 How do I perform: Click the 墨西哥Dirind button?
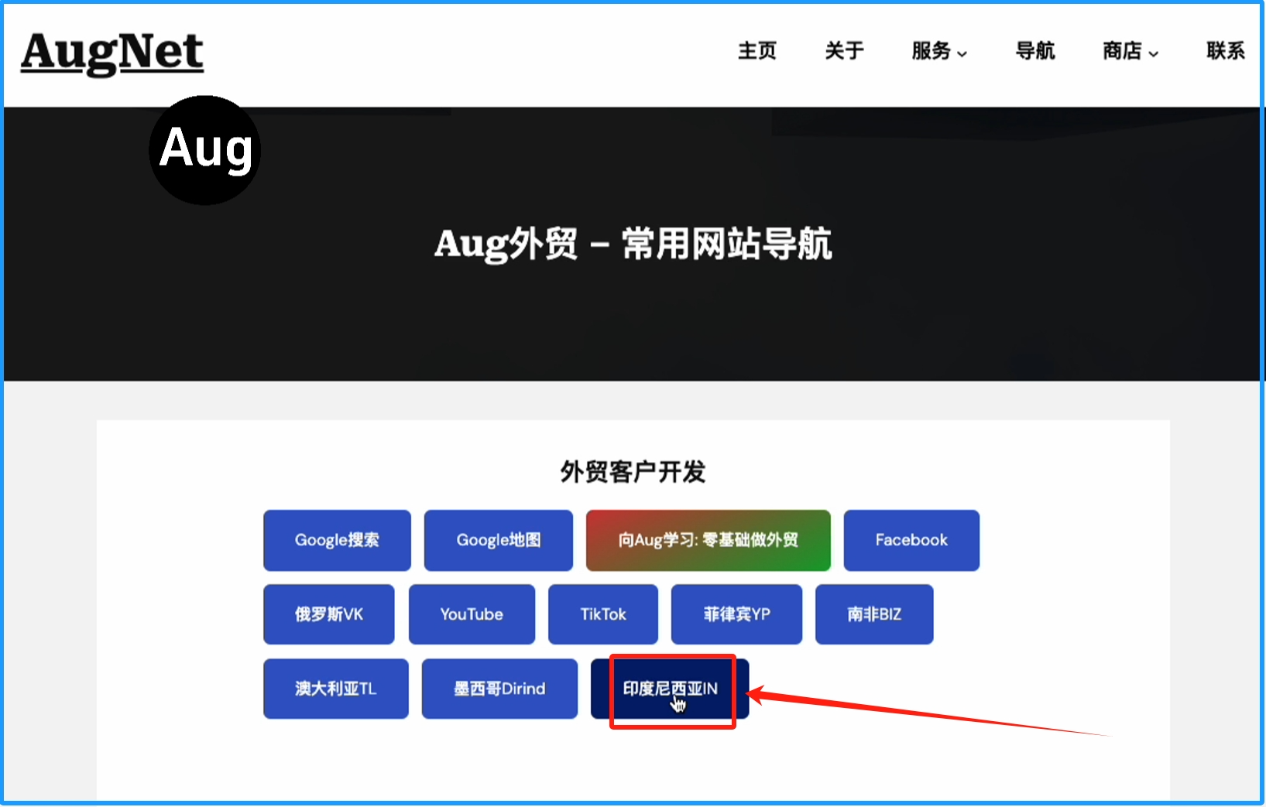[499, 689]
